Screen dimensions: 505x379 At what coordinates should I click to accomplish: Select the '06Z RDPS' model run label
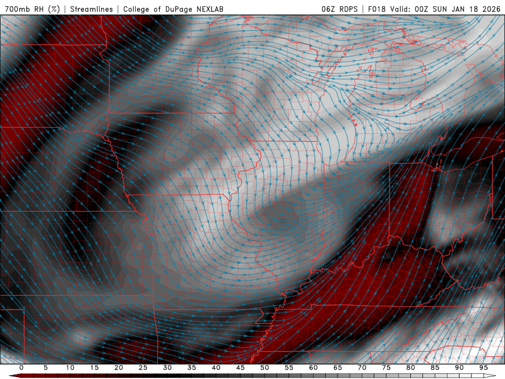point(340,9)
